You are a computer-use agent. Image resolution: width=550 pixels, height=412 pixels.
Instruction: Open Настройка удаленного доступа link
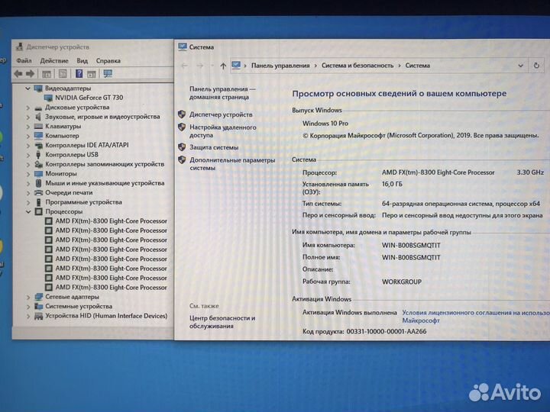223,131
